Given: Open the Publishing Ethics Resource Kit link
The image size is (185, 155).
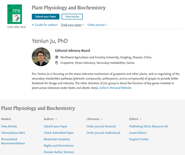Looking at the screenshot, I should click(148, 126).
